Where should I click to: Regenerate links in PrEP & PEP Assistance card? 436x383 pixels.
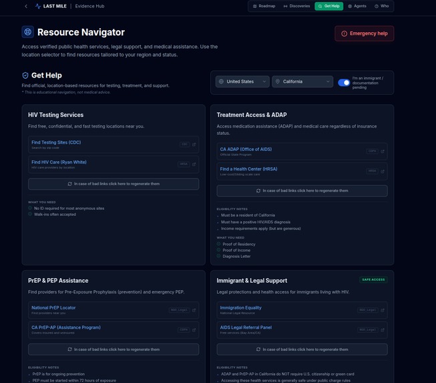tap(114, 350)
